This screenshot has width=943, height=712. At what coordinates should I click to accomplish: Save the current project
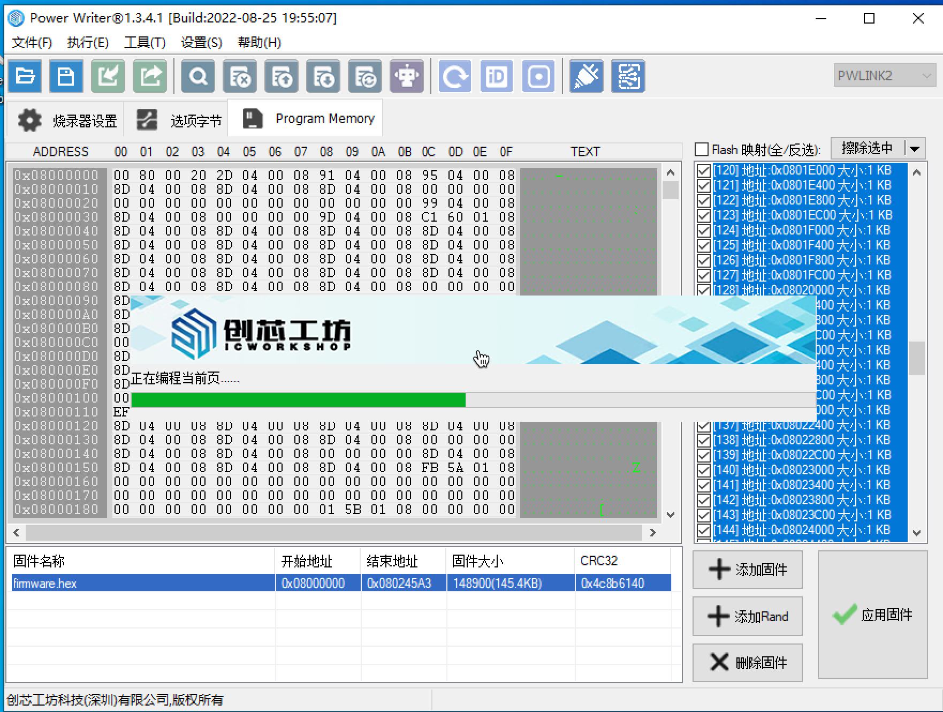66,76
